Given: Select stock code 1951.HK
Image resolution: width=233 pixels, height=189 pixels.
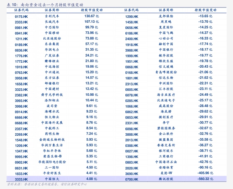Looking at the screenshot, I should [x=132, y=61].
